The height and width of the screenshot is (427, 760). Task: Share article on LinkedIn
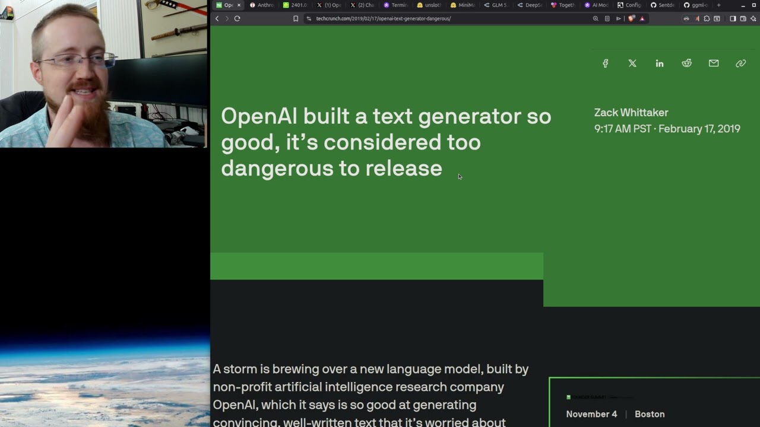660,63
